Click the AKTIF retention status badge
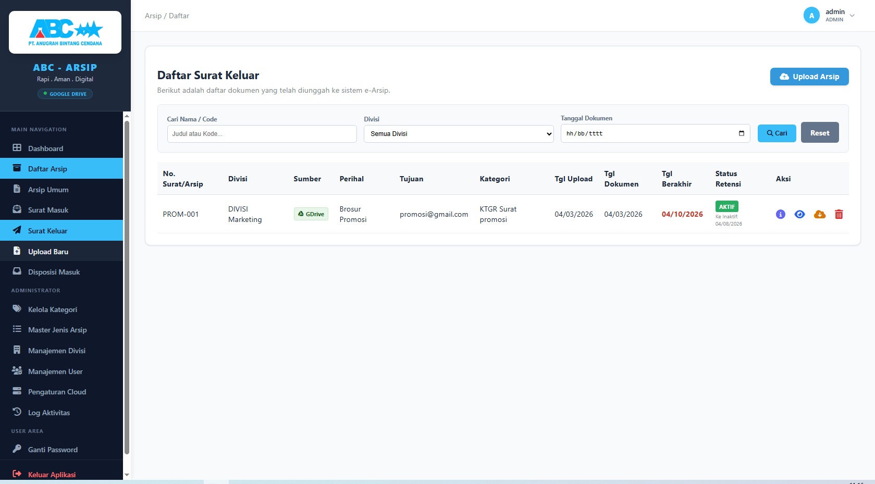875x484 pixels. pos(726,206)
